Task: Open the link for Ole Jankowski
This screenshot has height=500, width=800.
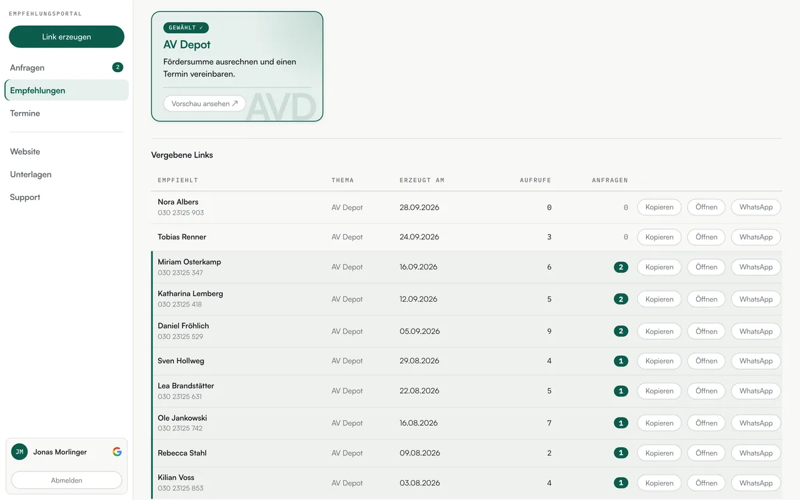Action: [706, 423]
